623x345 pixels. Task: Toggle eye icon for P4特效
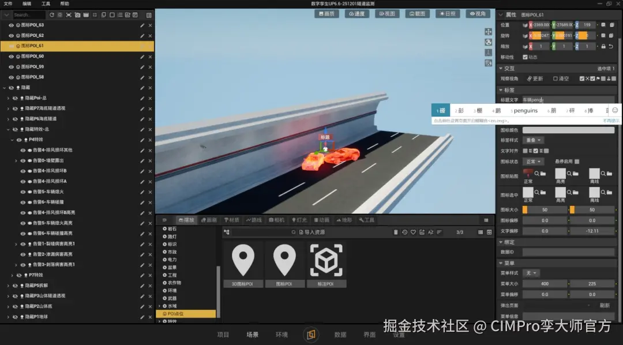pyautogui.click(x=19, y=140)
